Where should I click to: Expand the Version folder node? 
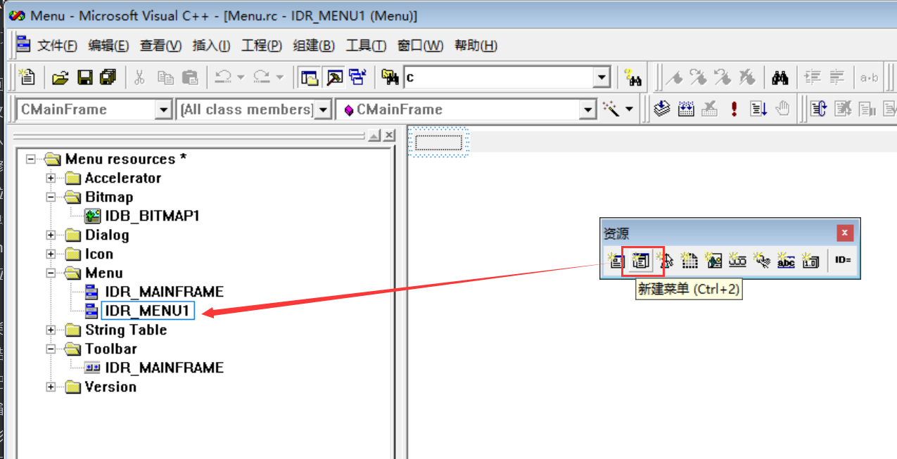[51, 387]
